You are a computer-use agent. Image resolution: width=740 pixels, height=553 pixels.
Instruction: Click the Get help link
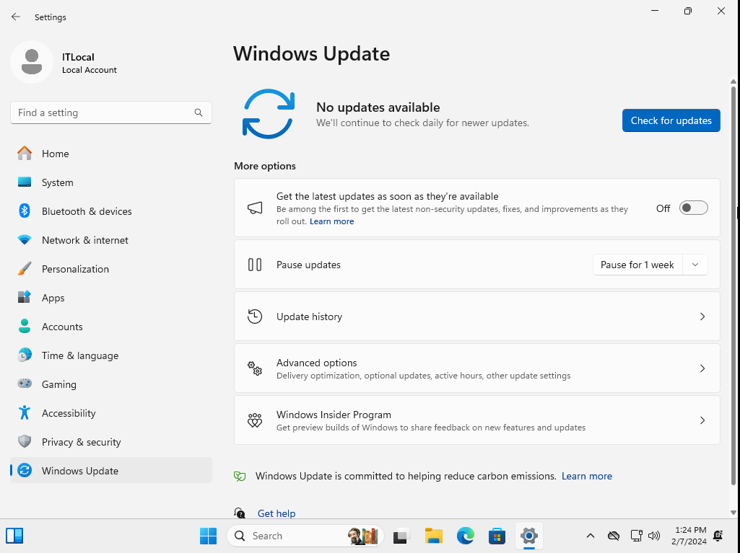pos(277,513)
